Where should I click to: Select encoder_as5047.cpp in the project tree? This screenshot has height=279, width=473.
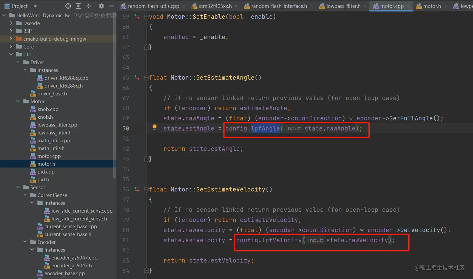coord(74,258)
